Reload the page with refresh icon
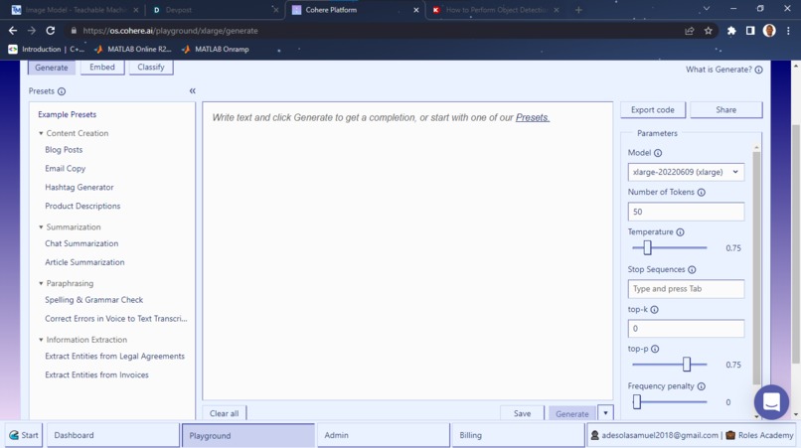The height and width of the screenshot is (448, 801). tap(50, 31)
